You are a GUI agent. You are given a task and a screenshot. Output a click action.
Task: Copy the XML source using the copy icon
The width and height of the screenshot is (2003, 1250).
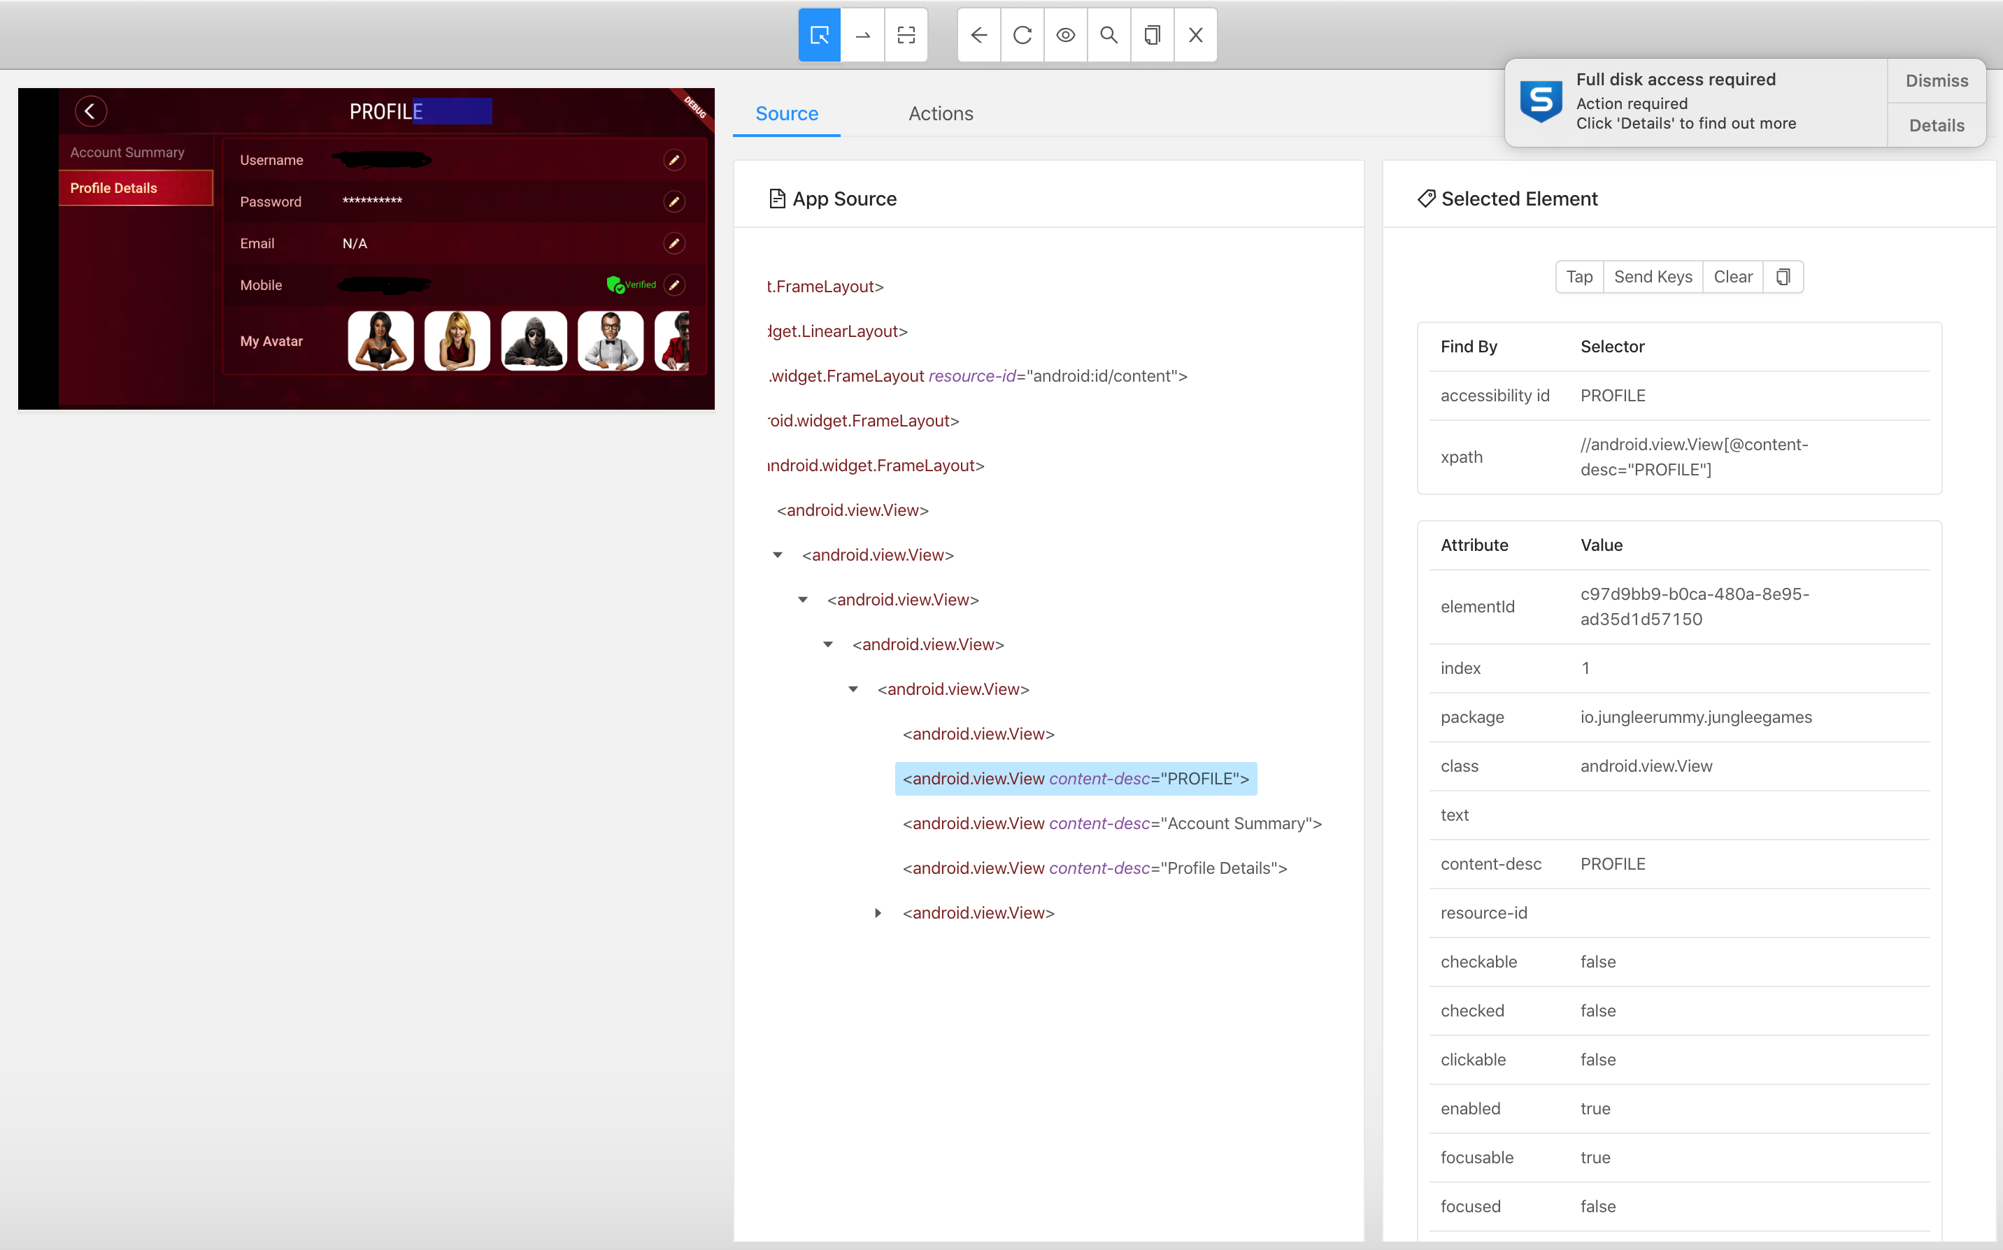coord(1151,35)
